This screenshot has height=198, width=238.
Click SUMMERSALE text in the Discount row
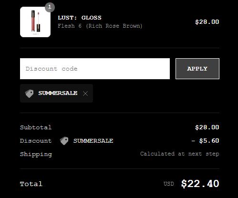[x=93, y=141]
